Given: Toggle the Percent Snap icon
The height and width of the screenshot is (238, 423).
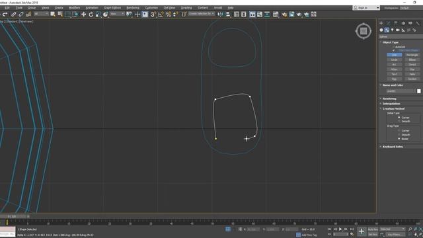Looking at the screenshot, I should 169,15.
